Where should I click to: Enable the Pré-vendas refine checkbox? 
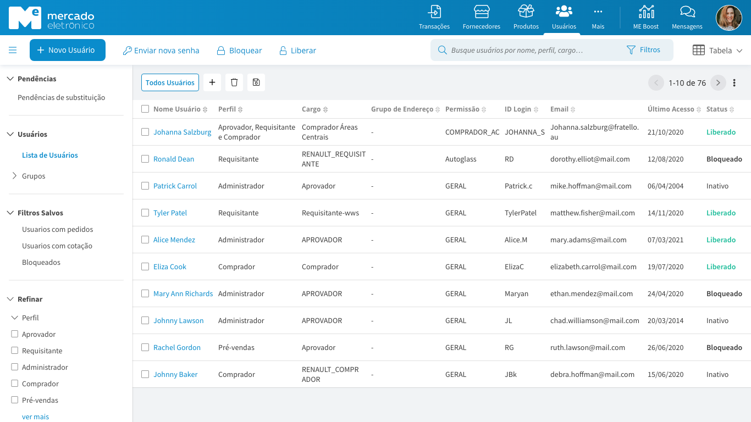pos(15,400)
